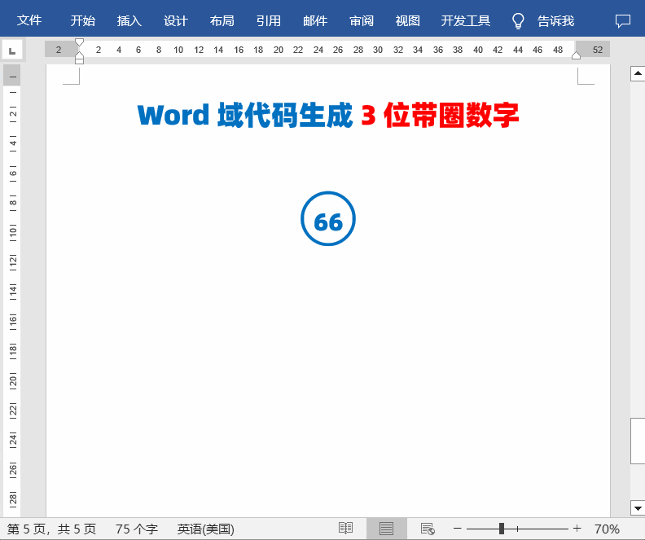Screen dimensions: 645x540
Task: Click the tab stop selector icon
Action: click(12, 50)
